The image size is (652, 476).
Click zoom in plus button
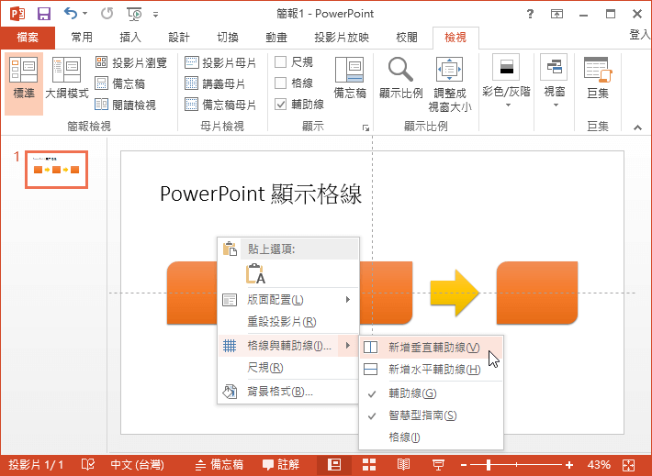coord(569,465)
